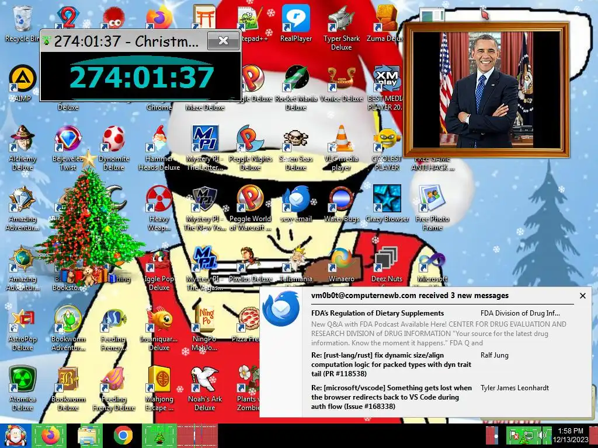Open Typer Shark Deluxe icon

pos(341,27)
